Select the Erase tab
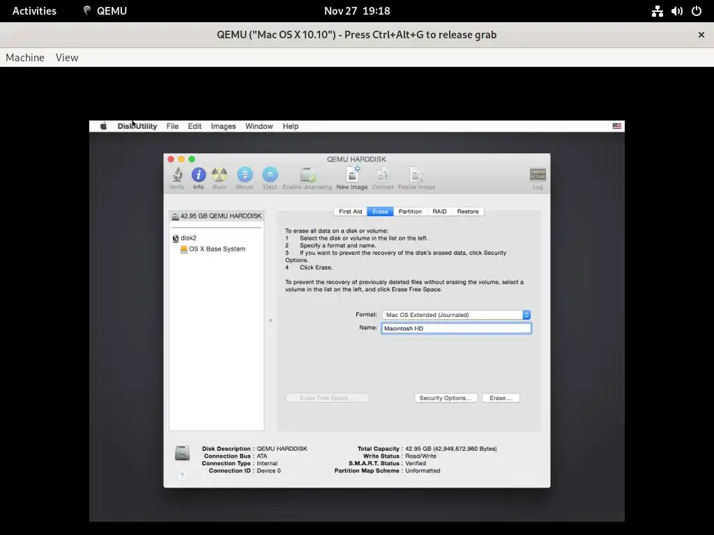Viewport: 714px width, 535px height. 380,212
